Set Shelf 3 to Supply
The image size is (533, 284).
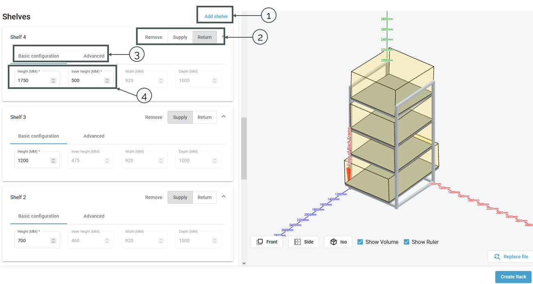pos(180,117)
